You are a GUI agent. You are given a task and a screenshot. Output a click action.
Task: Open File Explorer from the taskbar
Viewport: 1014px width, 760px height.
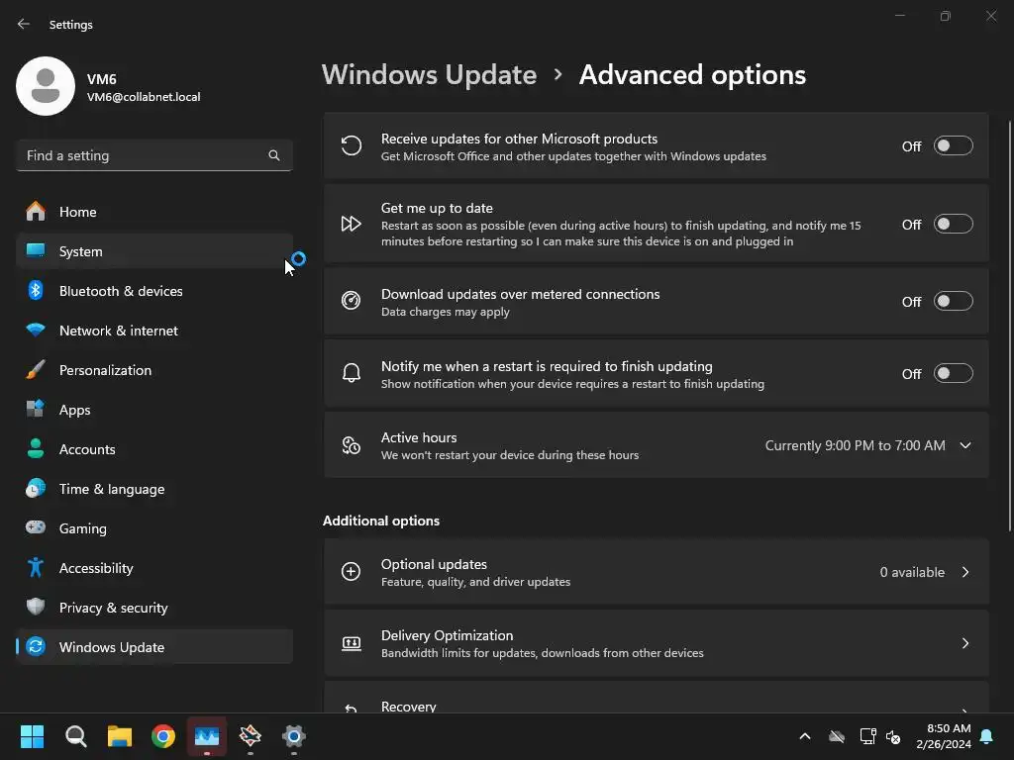point(120,736)
